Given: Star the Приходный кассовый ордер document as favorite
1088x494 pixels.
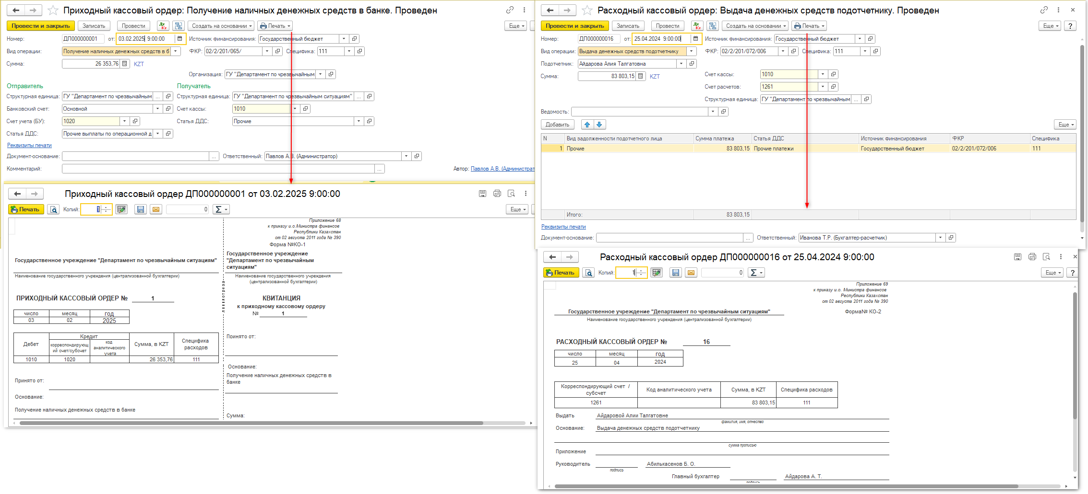Looking at the screenshot, I should [53, 11].
